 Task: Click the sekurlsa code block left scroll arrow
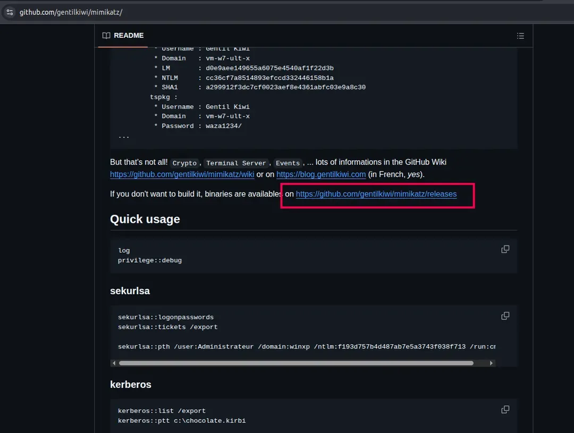pos(114,363)
